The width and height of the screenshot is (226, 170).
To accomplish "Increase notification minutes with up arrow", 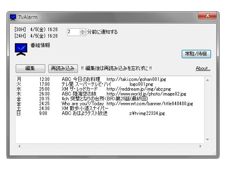I will click(x=83, y=31).
